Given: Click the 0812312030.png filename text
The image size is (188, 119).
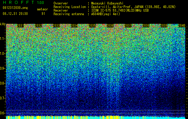Looking at the screenshot, I should click(15, 8).
